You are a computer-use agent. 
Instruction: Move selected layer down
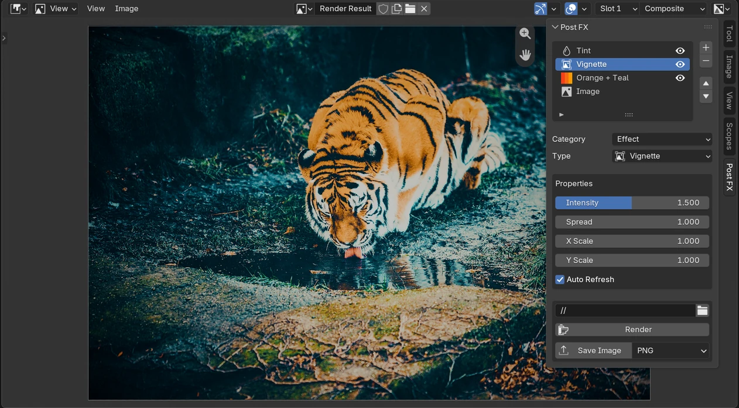click(706, 96)
